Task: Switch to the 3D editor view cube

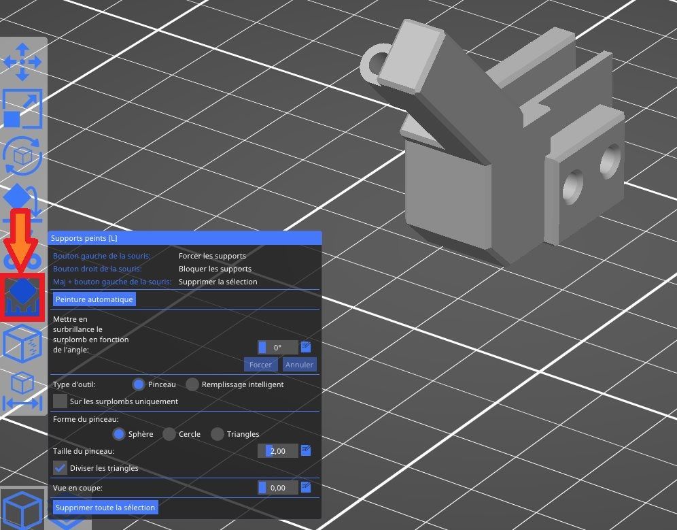Action: click(x=22, y=510)
